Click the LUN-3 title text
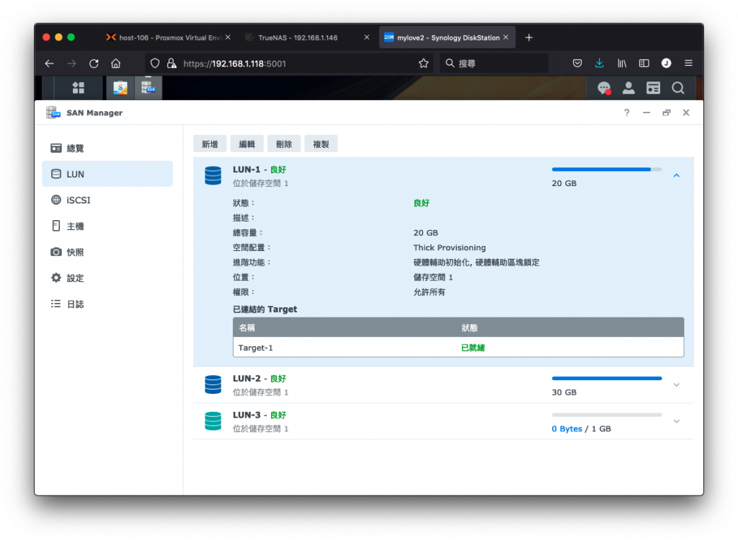Viewport: 738px width, 541px height. coord(246,415)
